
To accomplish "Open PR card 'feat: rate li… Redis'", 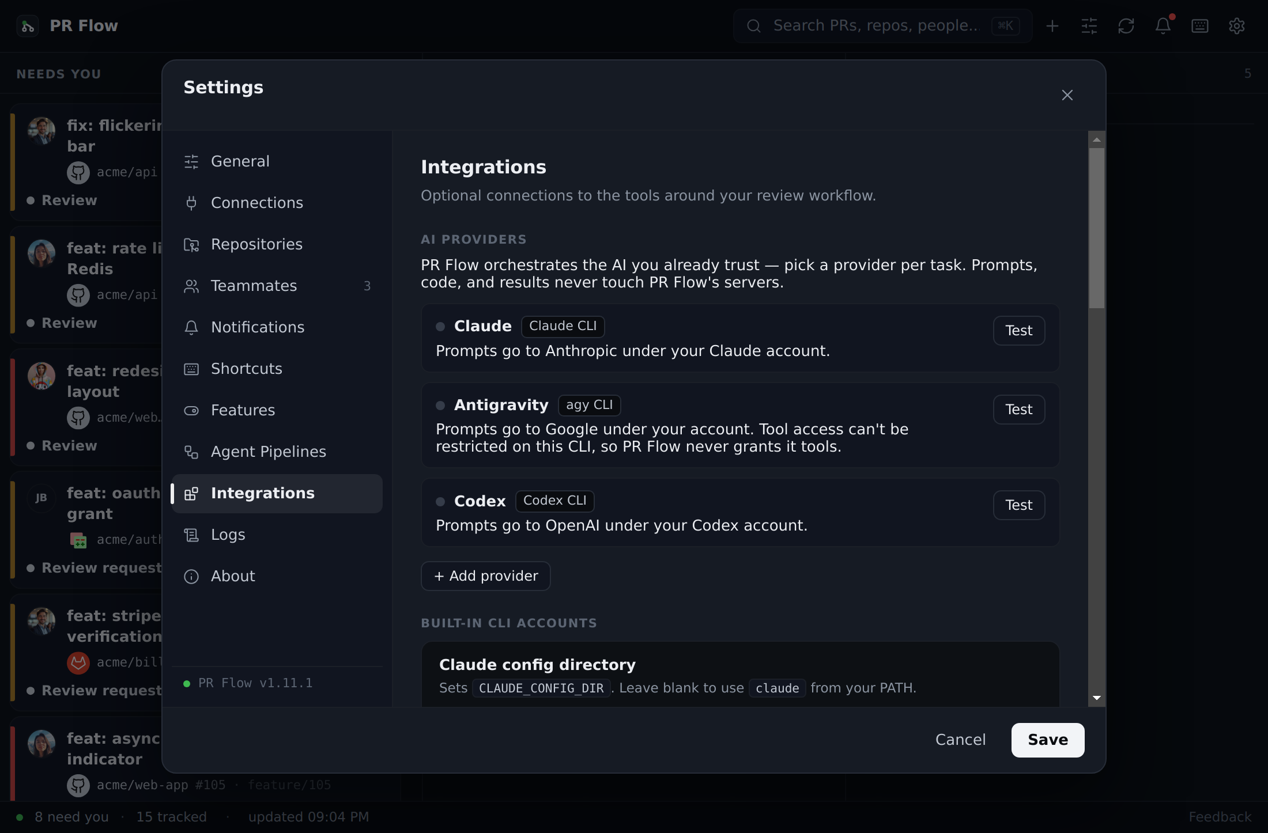I will [86, 285].
